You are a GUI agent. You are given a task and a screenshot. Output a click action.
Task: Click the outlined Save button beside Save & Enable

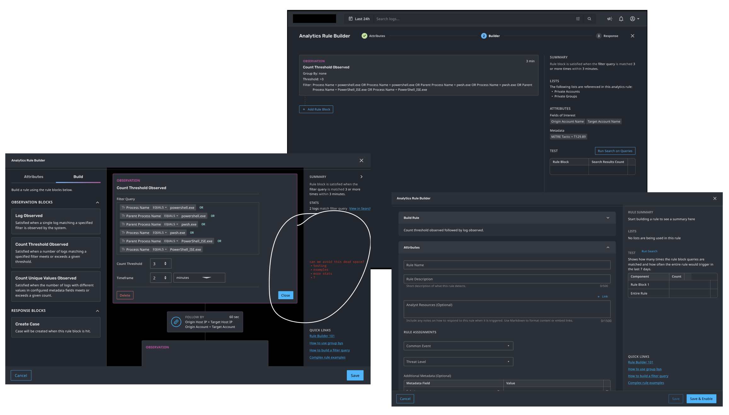pyautogui.click(x=676, y=399)
